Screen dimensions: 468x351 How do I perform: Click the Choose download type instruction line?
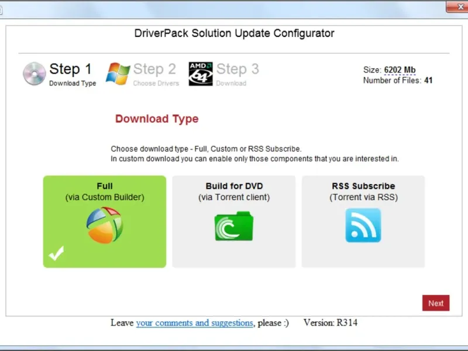[x=206, y=149]
